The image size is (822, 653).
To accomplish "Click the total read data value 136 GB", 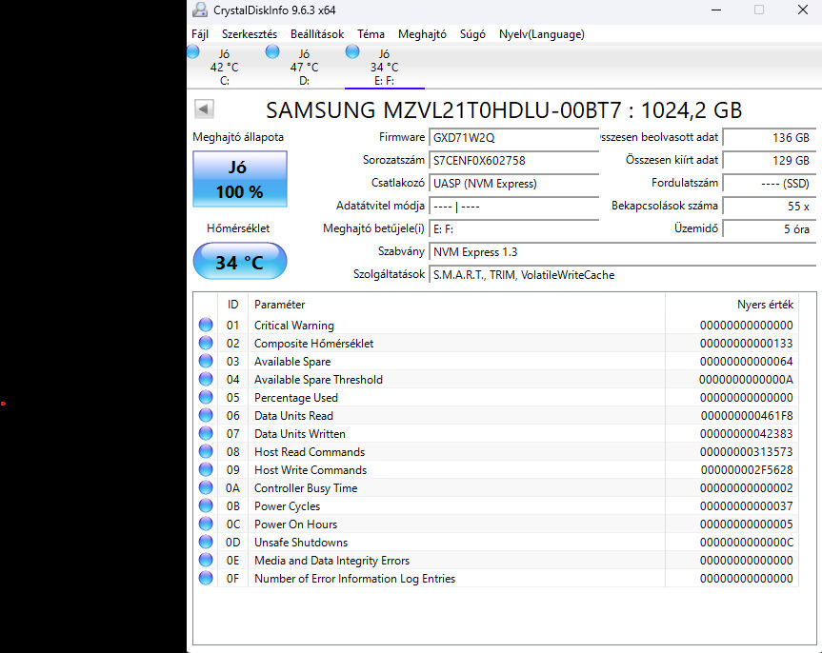I will click(x=769, y=138).
